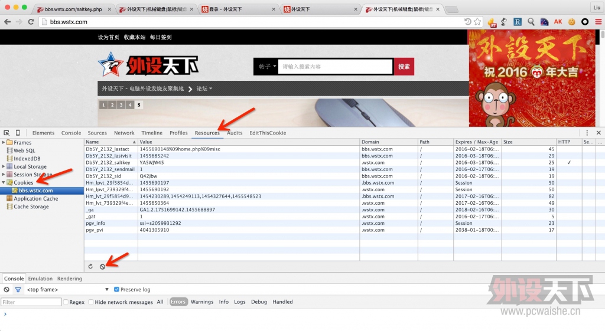Click the 外设天下 site logo
Viewport: 605px width, 331px height.
click(148, 65)
